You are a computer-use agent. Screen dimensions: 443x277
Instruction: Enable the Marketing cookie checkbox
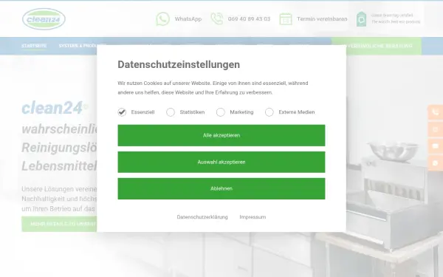(220, 112)
